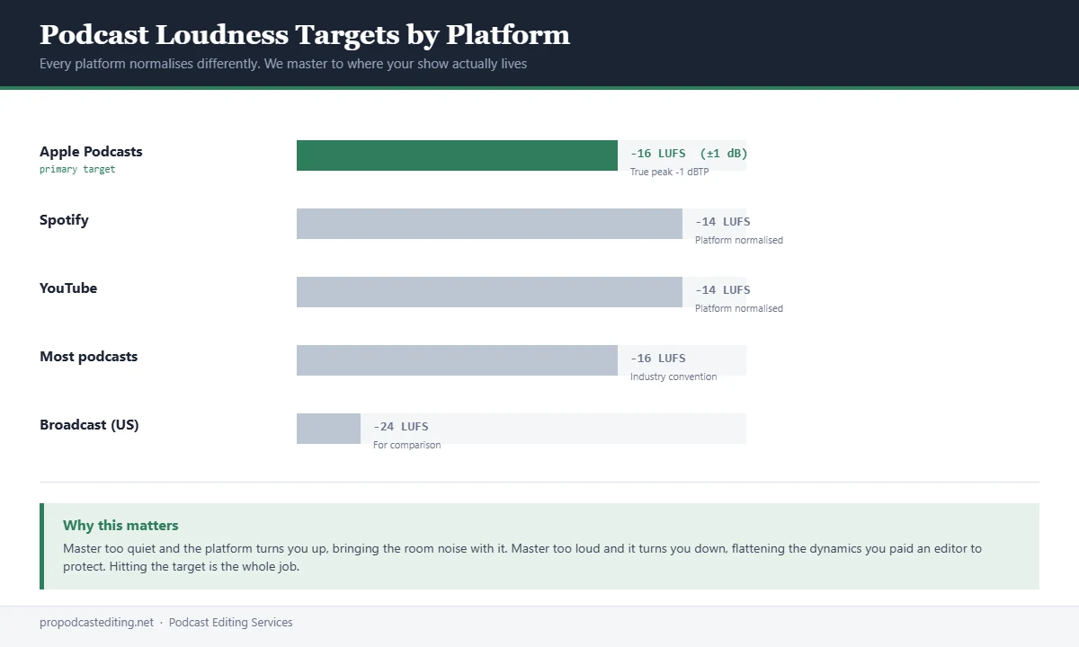
Task: Select the 'Most podcasts' label
Action: tap(89, 356)
